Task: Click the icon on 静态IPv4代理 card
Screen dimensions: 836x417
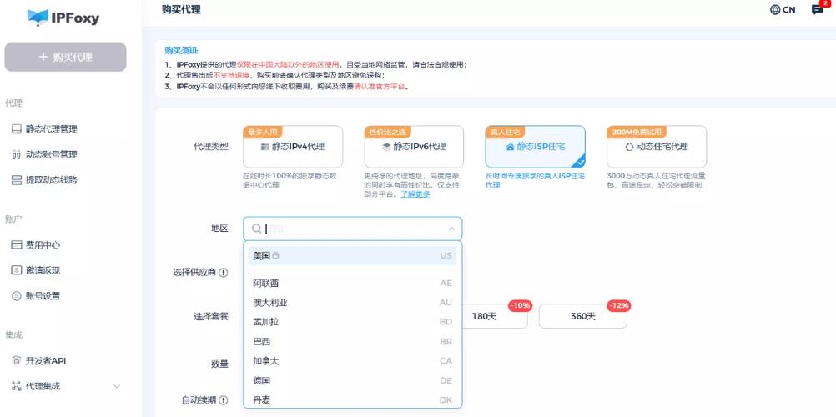Action: click(265, 147)
